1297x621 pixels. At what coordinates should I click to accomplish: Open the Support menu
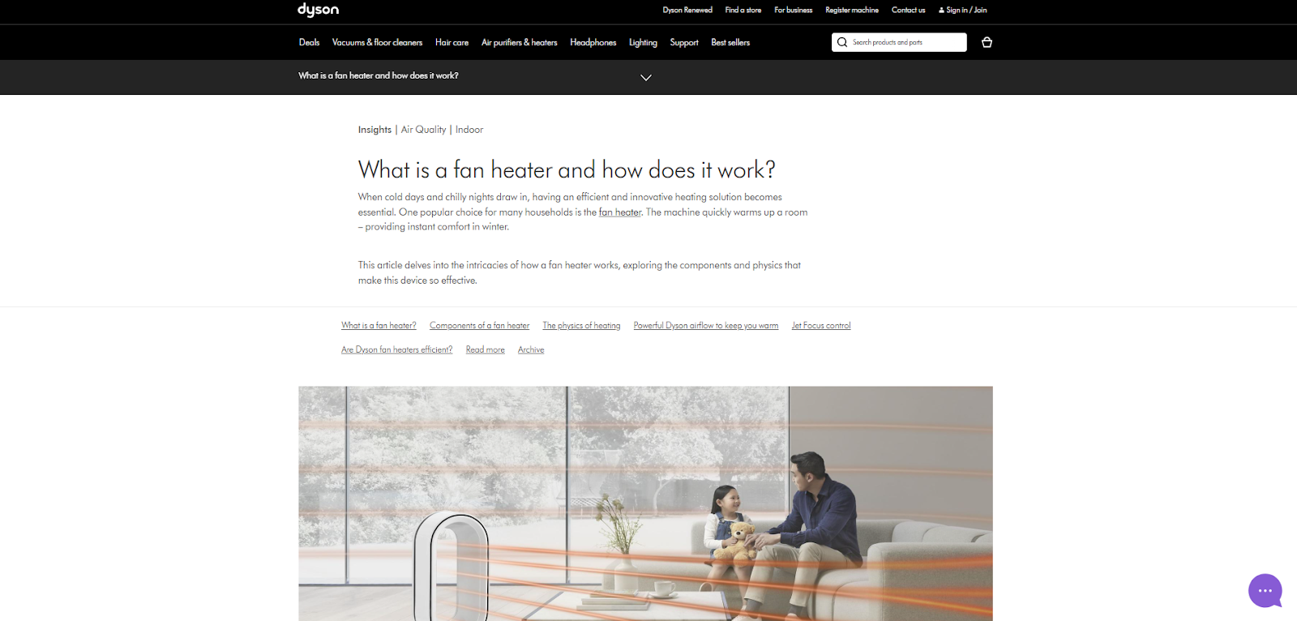point(684,42)
